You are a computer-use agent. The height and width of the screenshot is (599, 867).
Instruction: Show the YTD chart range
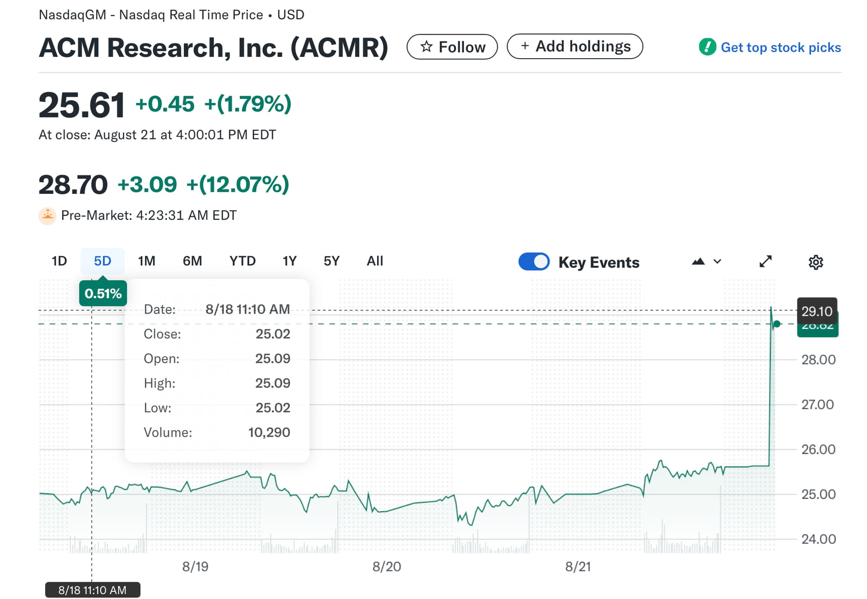coord(242,261)
